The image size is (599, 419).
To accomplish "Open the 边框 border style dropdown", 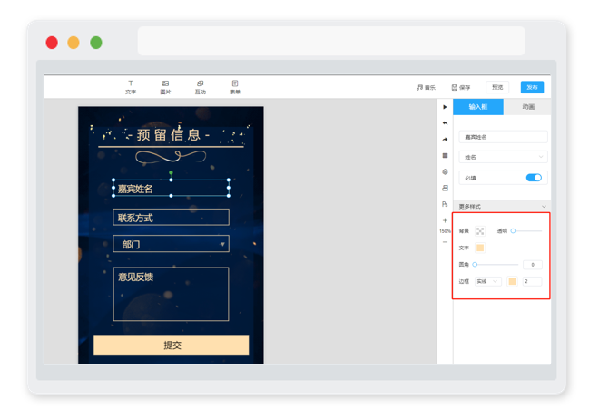I will click(488, 281).
